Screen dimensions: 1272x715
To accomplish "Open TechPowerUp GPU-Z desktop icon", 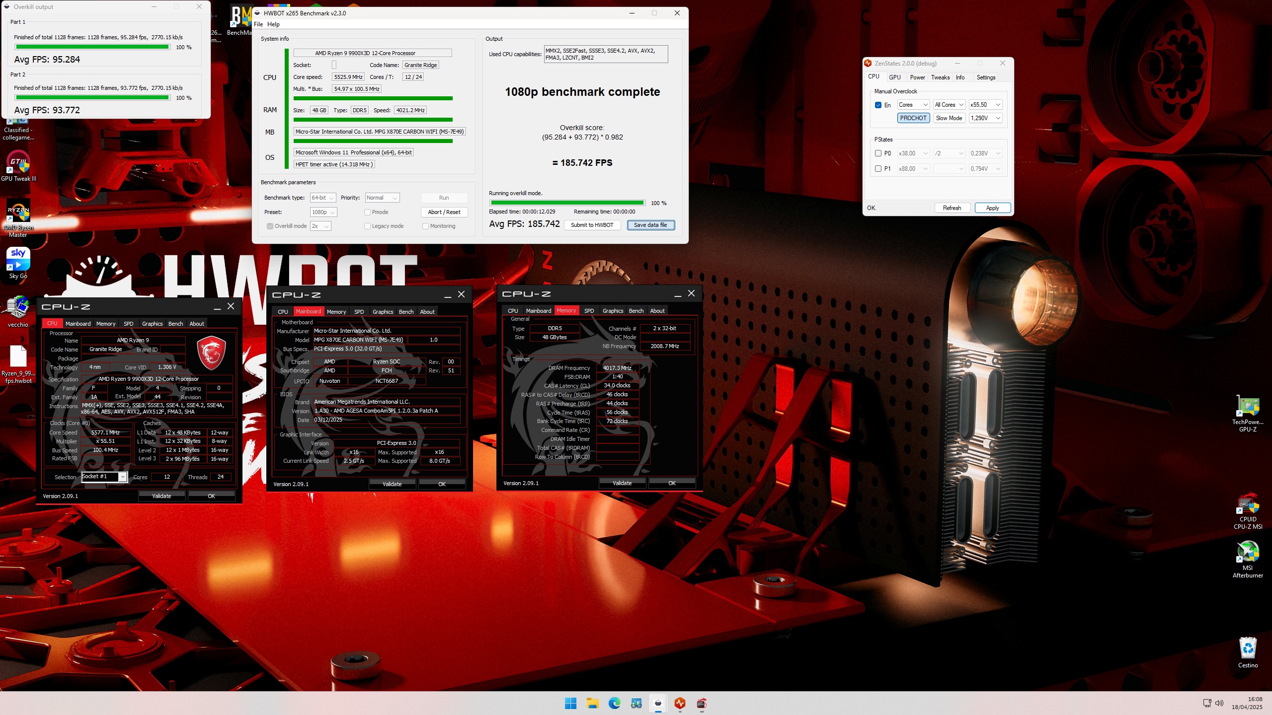I will tap(1248, 413).
